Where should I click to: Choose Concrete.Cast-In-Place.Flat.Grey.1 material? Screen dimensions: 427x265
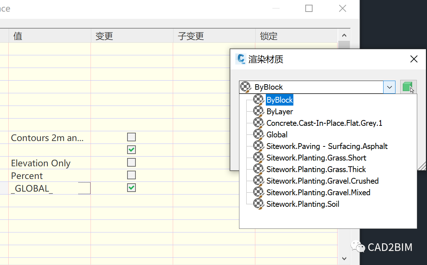click(x=325, y=123)
